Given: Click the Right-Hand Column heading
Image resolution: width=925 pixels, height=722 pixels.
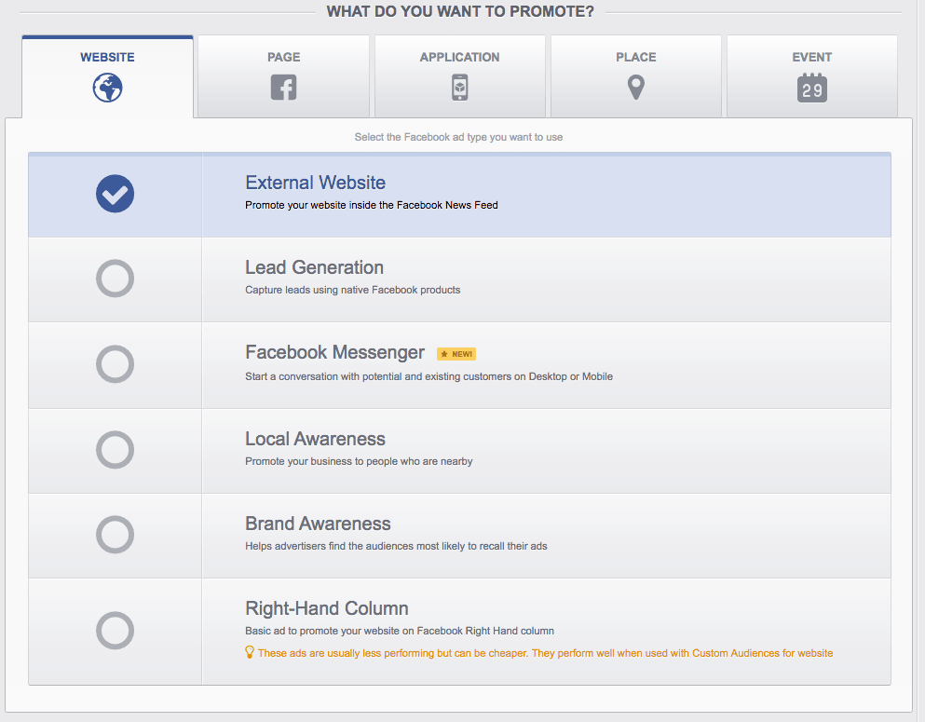Looking at the screenshot, I should click(x=327, y=608).
